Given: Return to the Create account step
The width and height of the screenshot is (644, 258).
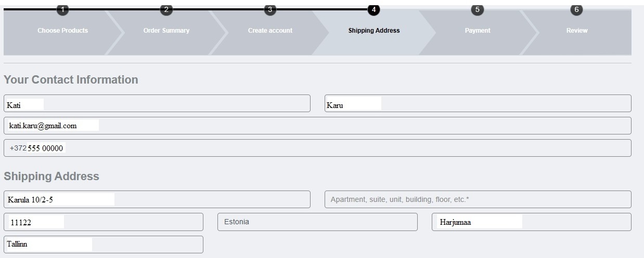Looking at the screenshot, I should (270, 31).
